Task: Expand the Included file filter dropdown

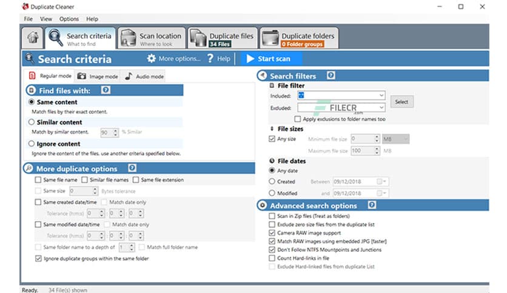Action: point(381,96)
